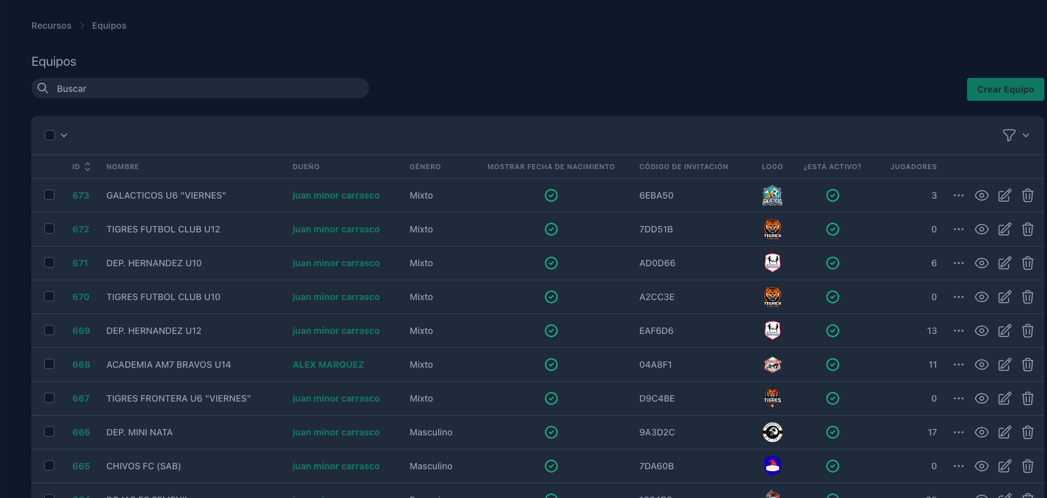Viewport: 1047px width, 498px height.
Task: Open the table filter funnel
Action: coord(1009,135)
